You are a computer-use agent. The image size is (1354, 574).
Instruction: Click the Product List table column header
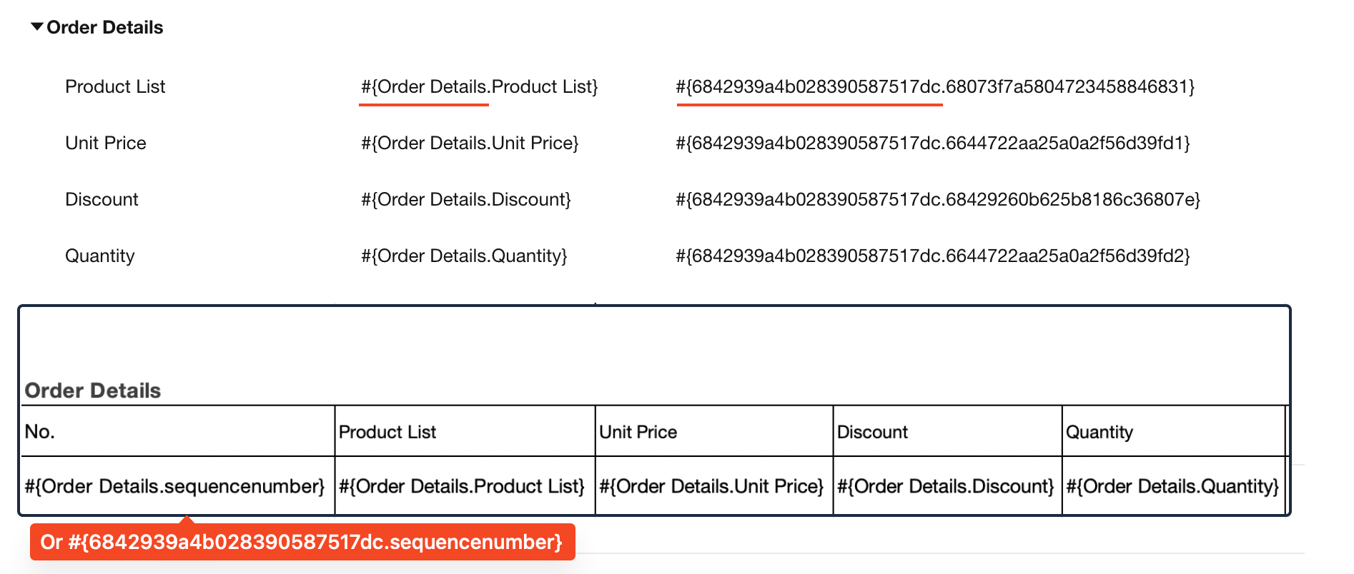[x=387, y=432]
